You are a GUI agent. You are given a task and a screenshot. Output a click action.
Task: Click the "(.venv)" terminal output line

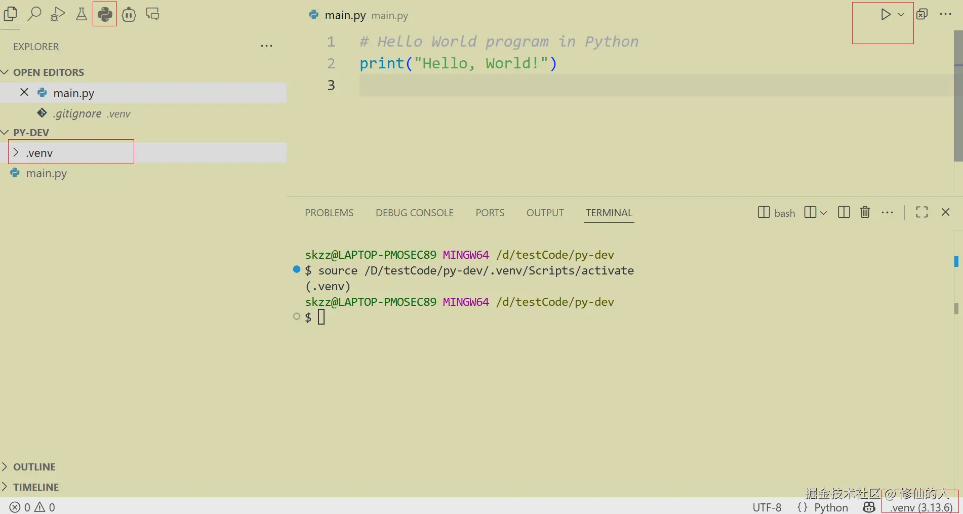[328, 286]
